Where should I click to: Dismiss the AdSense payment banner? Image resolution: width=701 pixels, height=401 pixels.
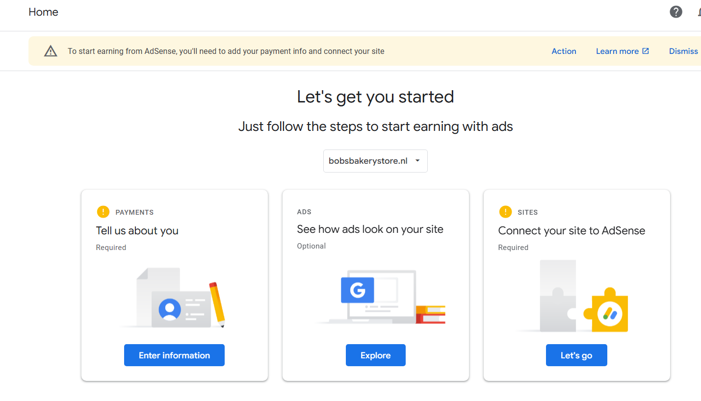tap(683, 51)
